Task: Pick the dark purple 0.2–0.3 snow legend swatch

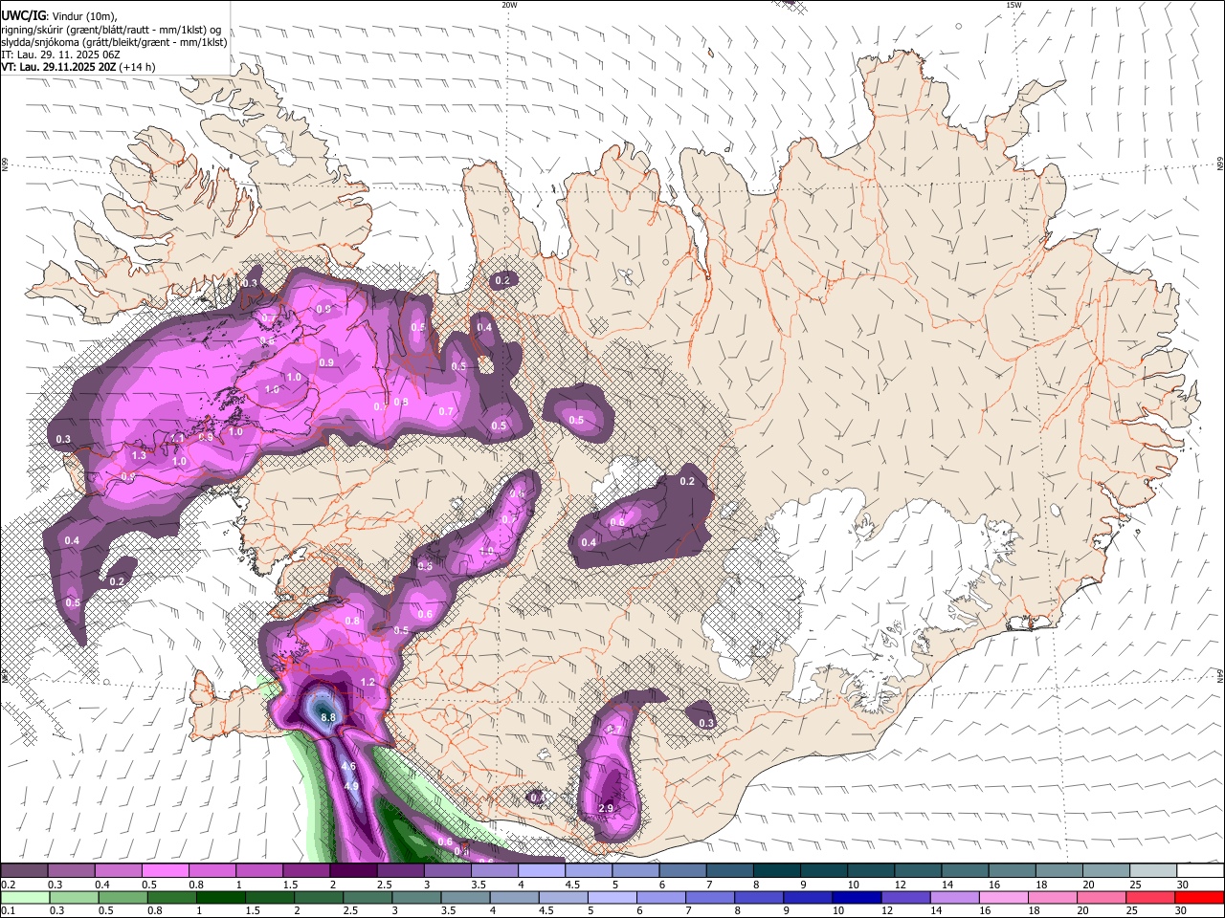Action: tap(25, 871)
